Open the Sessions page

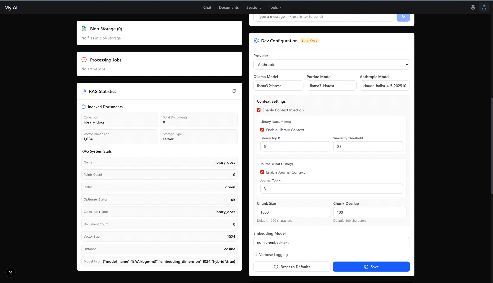pyautogui.click(x=253, y=7)
